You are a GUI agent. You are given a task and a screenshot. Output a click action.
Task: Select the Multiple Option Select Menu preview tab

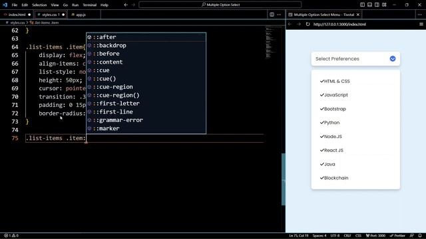coord(323,15)
